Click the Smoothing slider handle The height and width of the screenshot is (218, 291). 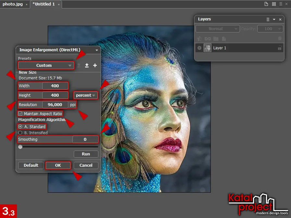click(x=20, y=147)
